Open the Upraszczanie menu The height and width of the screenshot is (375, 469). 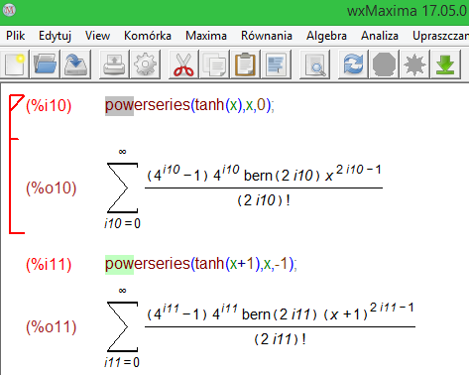[440, 36]
